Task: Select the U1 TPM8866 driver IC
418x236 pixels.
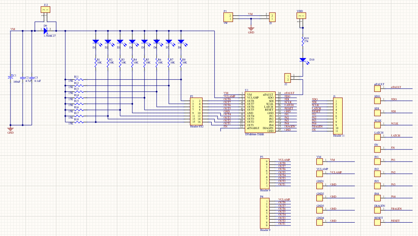Action: [260, 112]
